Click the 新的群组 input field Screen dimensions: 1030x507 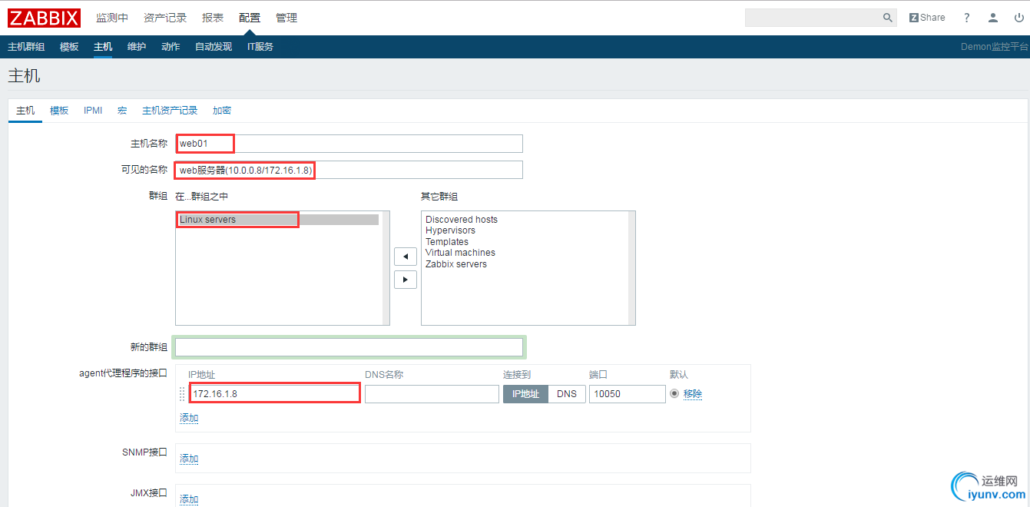[349, 347]
